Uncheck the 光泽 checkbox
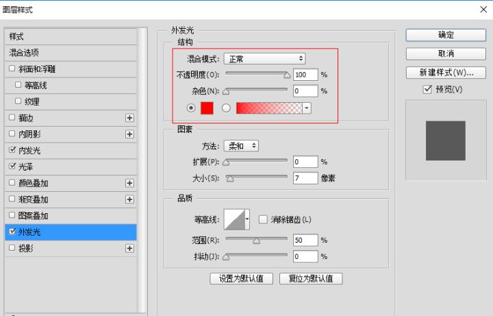The height and width of the screenshot is (316, 493). 12,166
